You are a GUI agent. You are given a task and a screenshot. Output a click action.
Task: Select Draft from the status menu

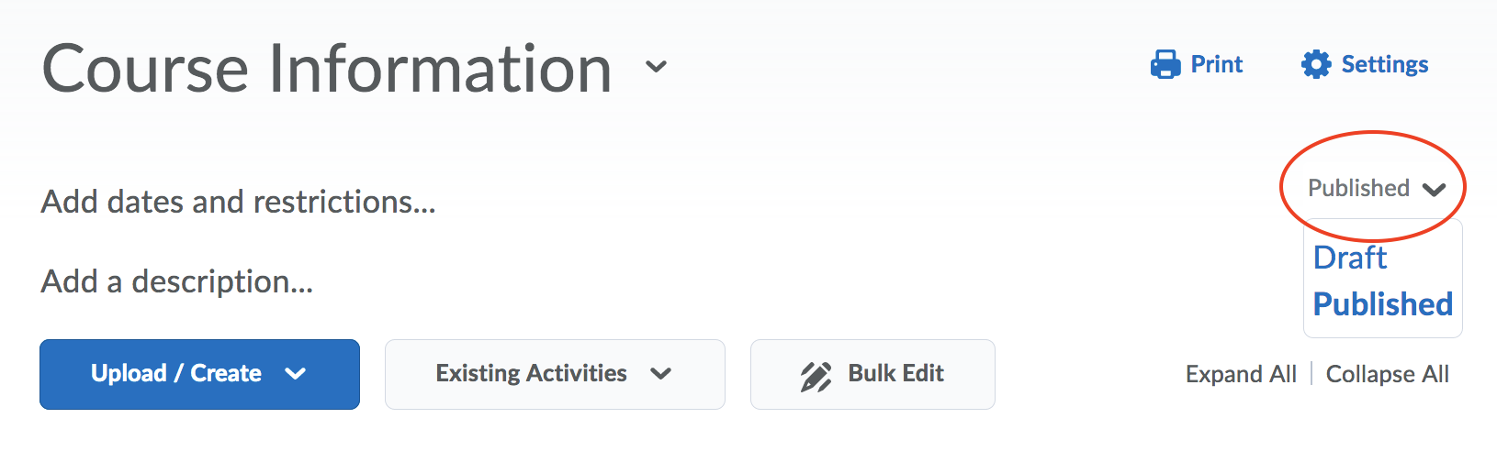[1349, 258]
